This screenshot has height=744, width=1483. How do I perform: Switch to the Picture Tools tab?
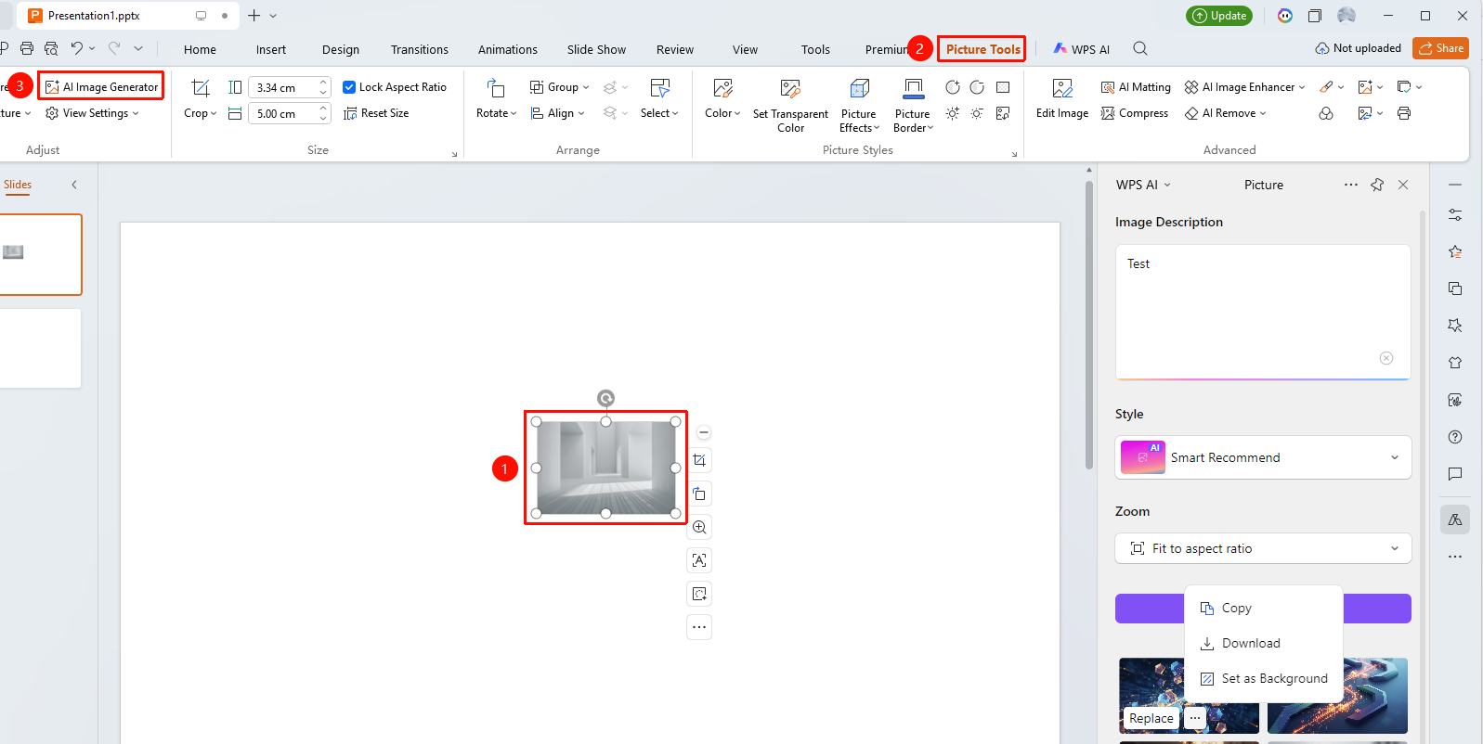[982, 49]
